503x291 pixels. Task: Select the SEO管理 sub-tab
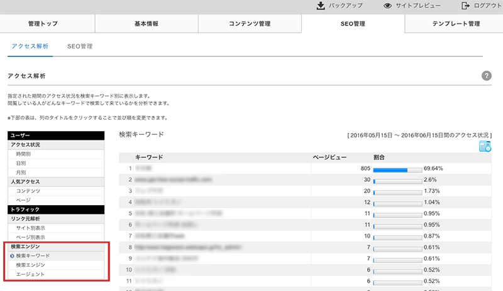coord(80,46)
